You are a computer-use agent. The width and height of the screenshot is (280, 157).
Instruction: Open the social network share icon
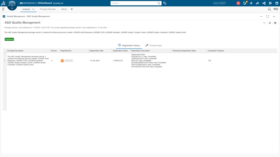[264, 3]
